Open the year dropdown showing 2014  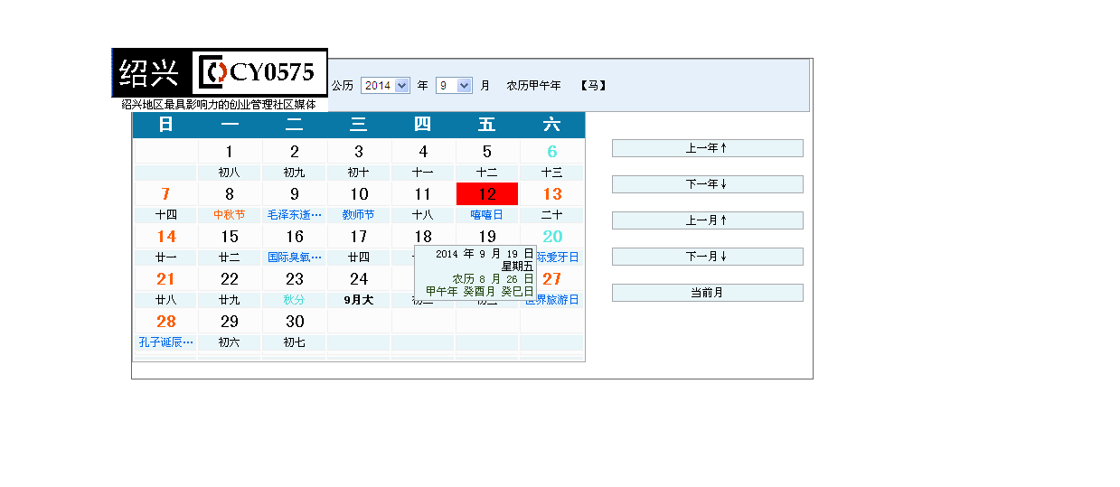click(x=385, y=85)
